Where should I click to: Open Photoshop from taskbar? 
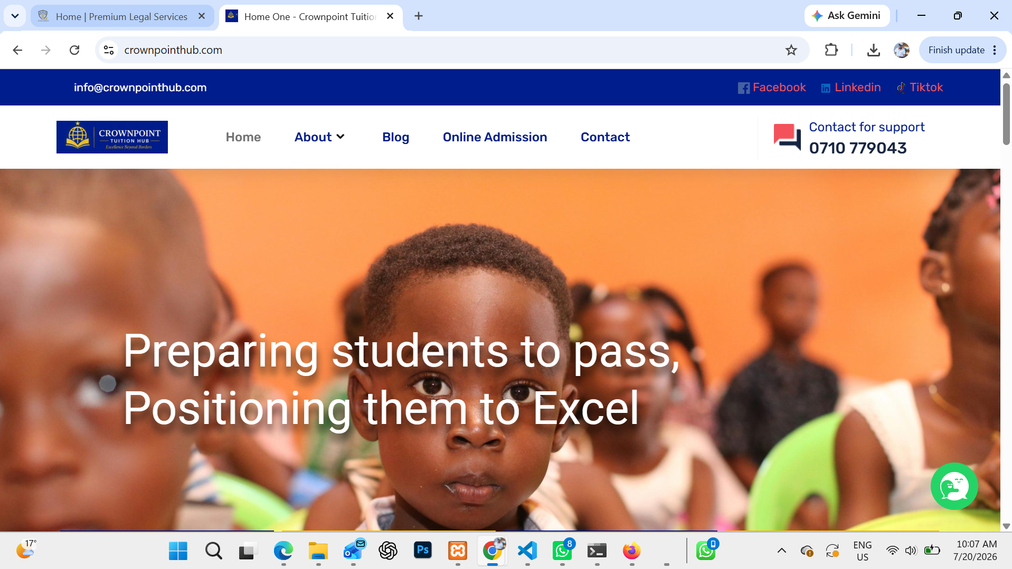[x=423, y=551]
